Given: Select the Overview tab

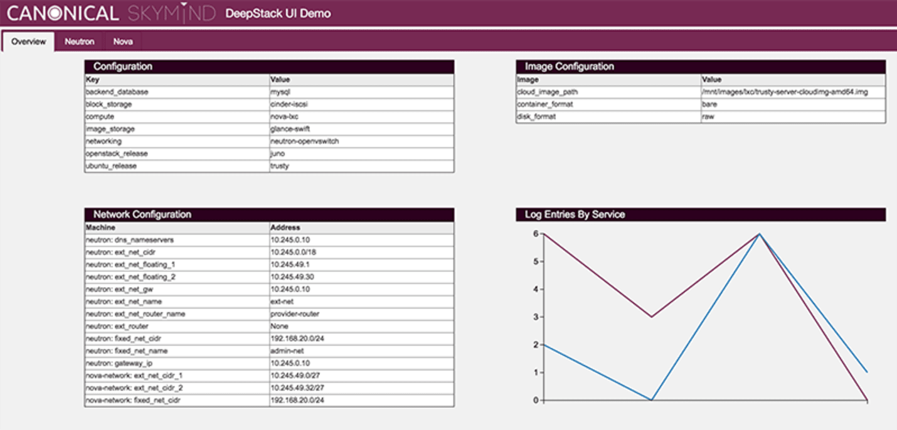Looking at the screenshot, I should pyautogui.click(x=29, y=42).
